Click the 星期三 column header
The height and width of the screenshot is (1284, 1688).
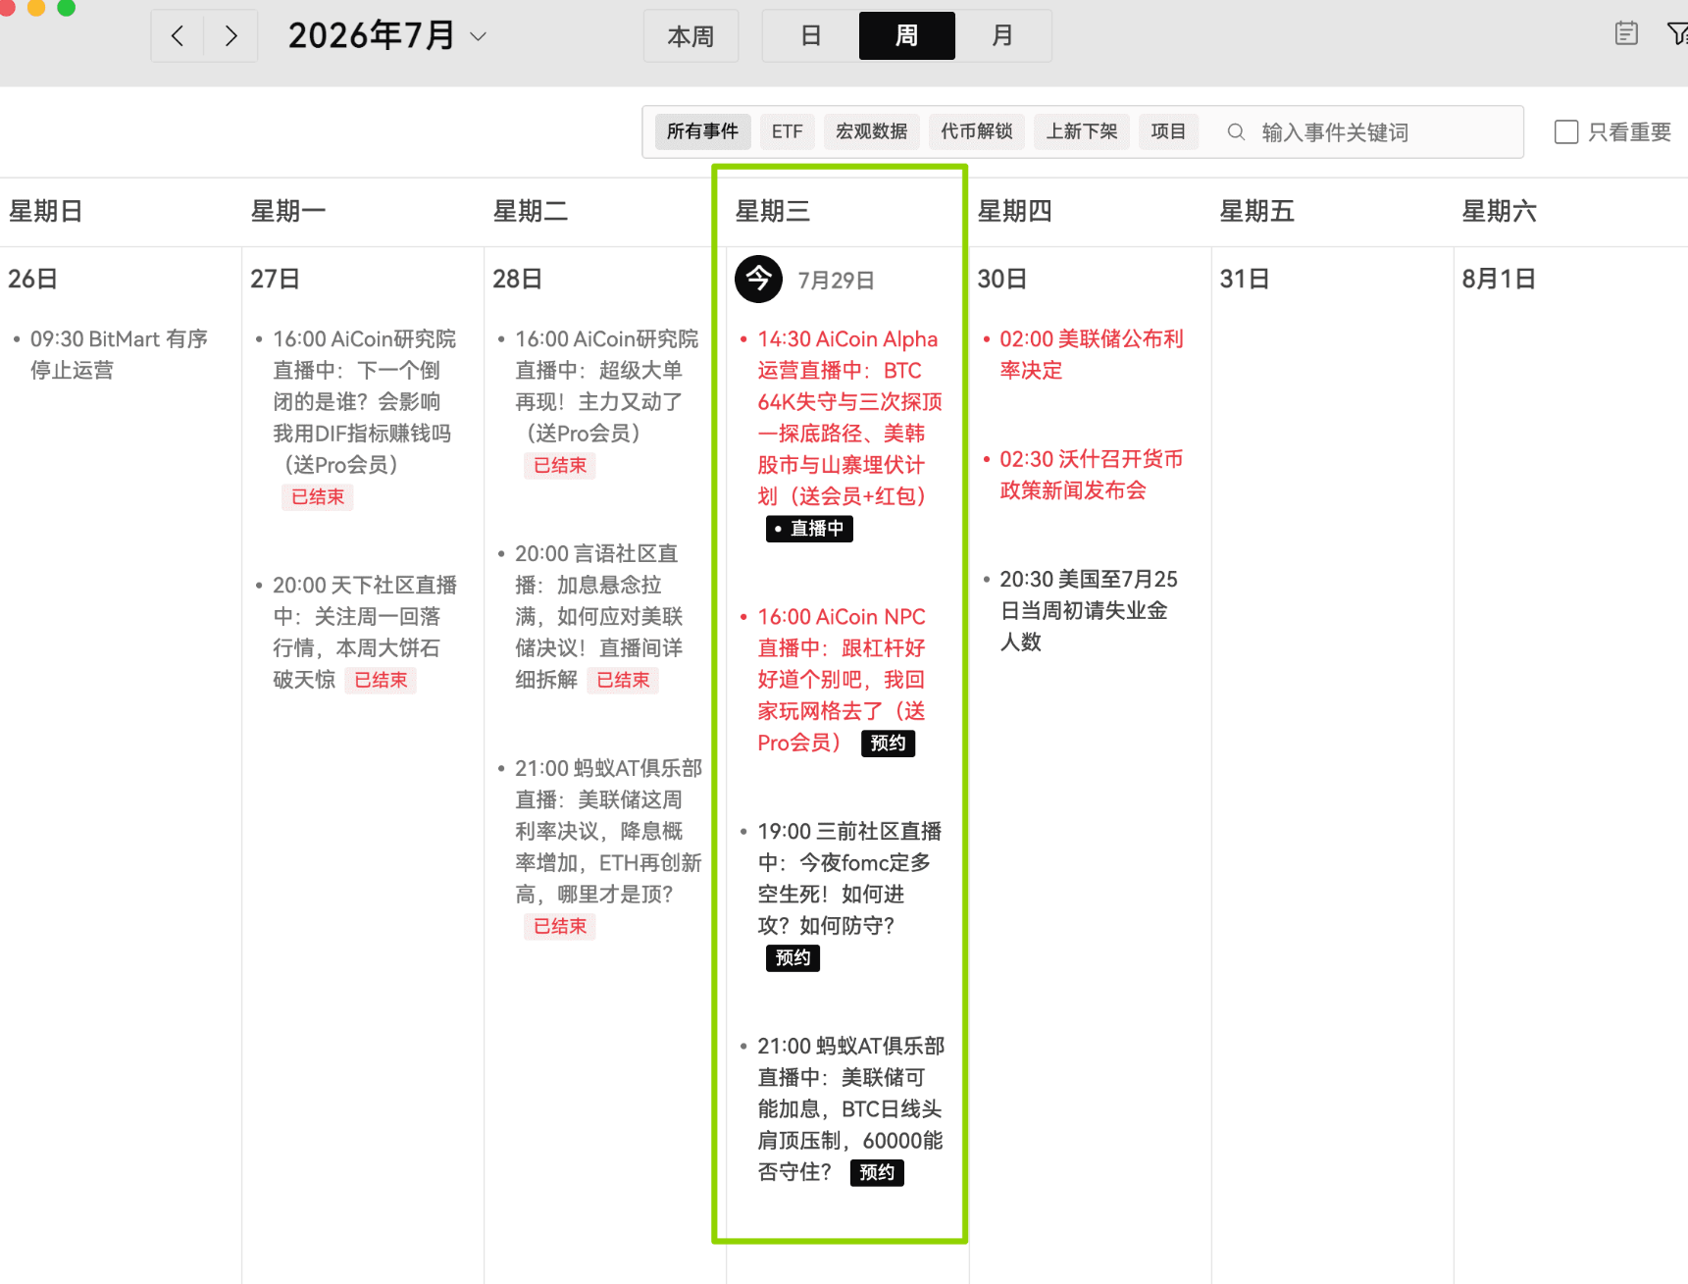[x=772, y=211]
